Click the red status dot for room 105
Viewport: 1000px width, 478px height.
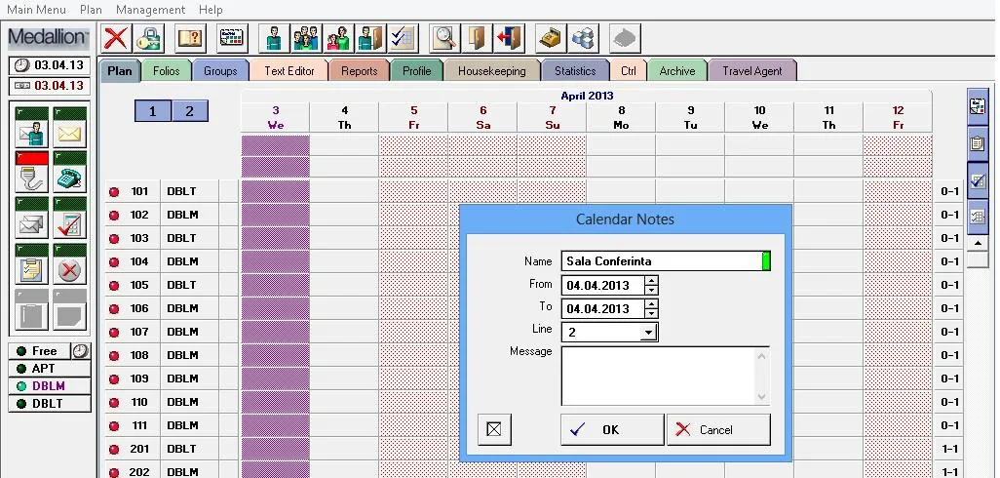tap(114, 285)
